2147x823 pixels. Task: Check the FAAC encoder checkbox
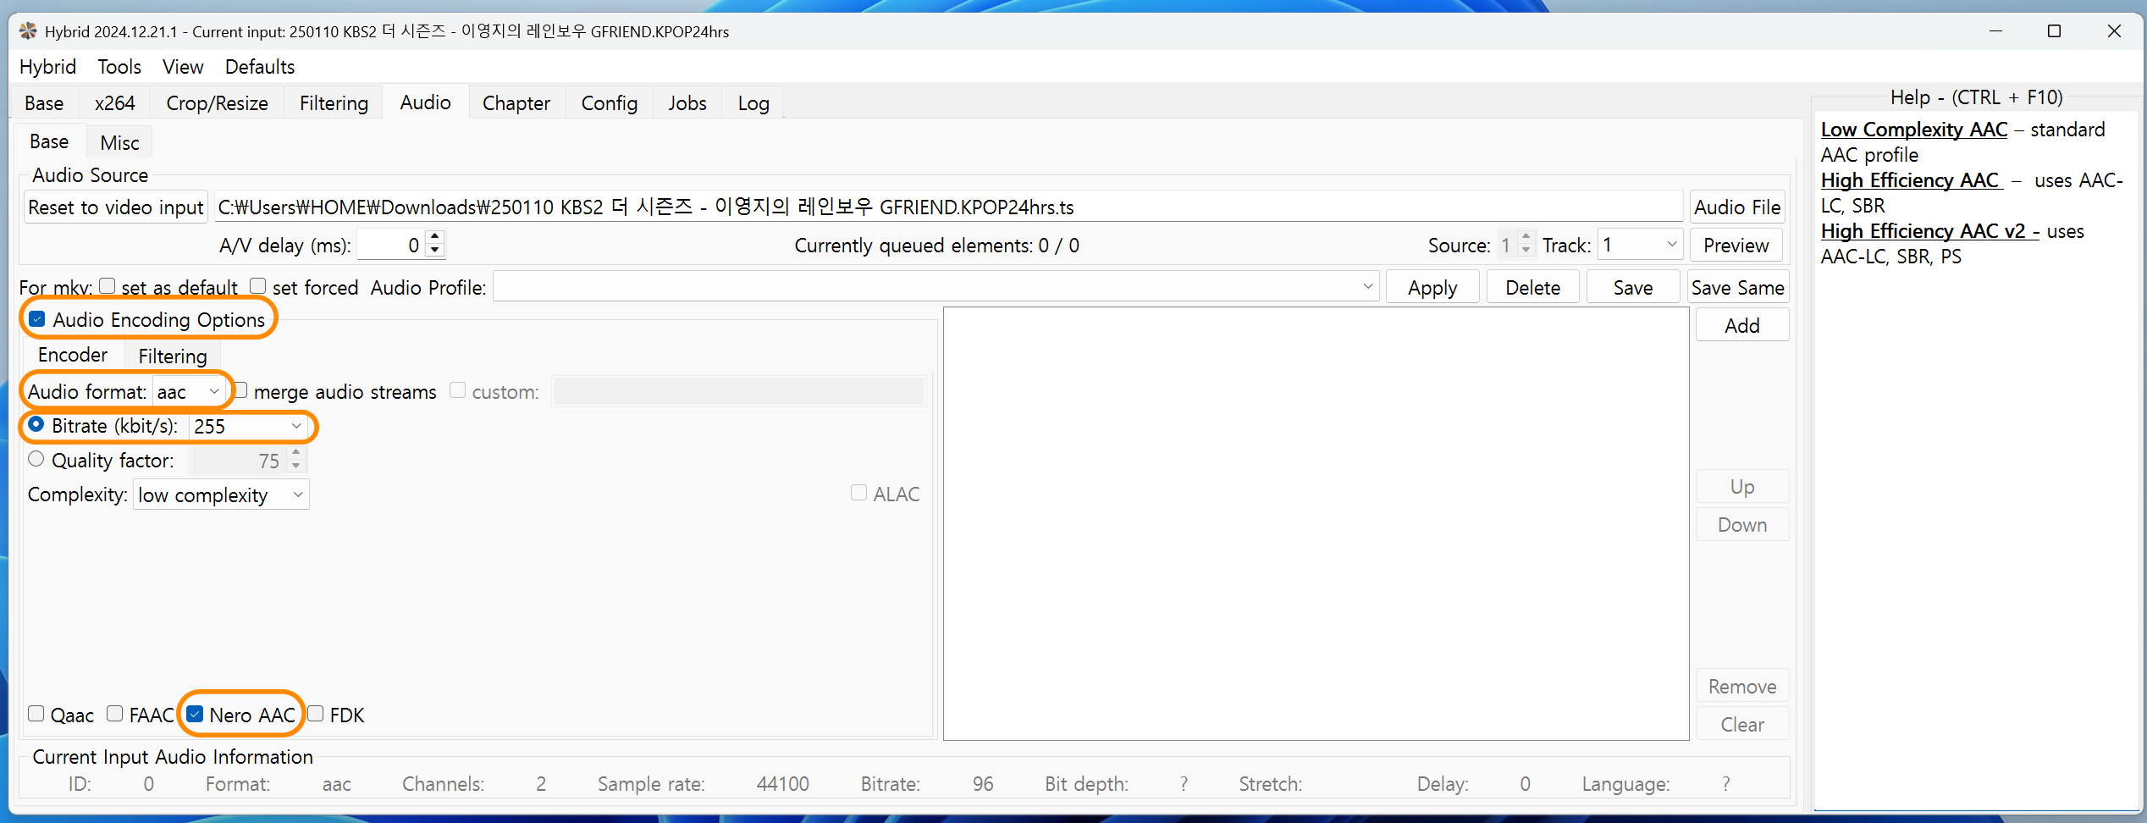(x=115, y=714)
